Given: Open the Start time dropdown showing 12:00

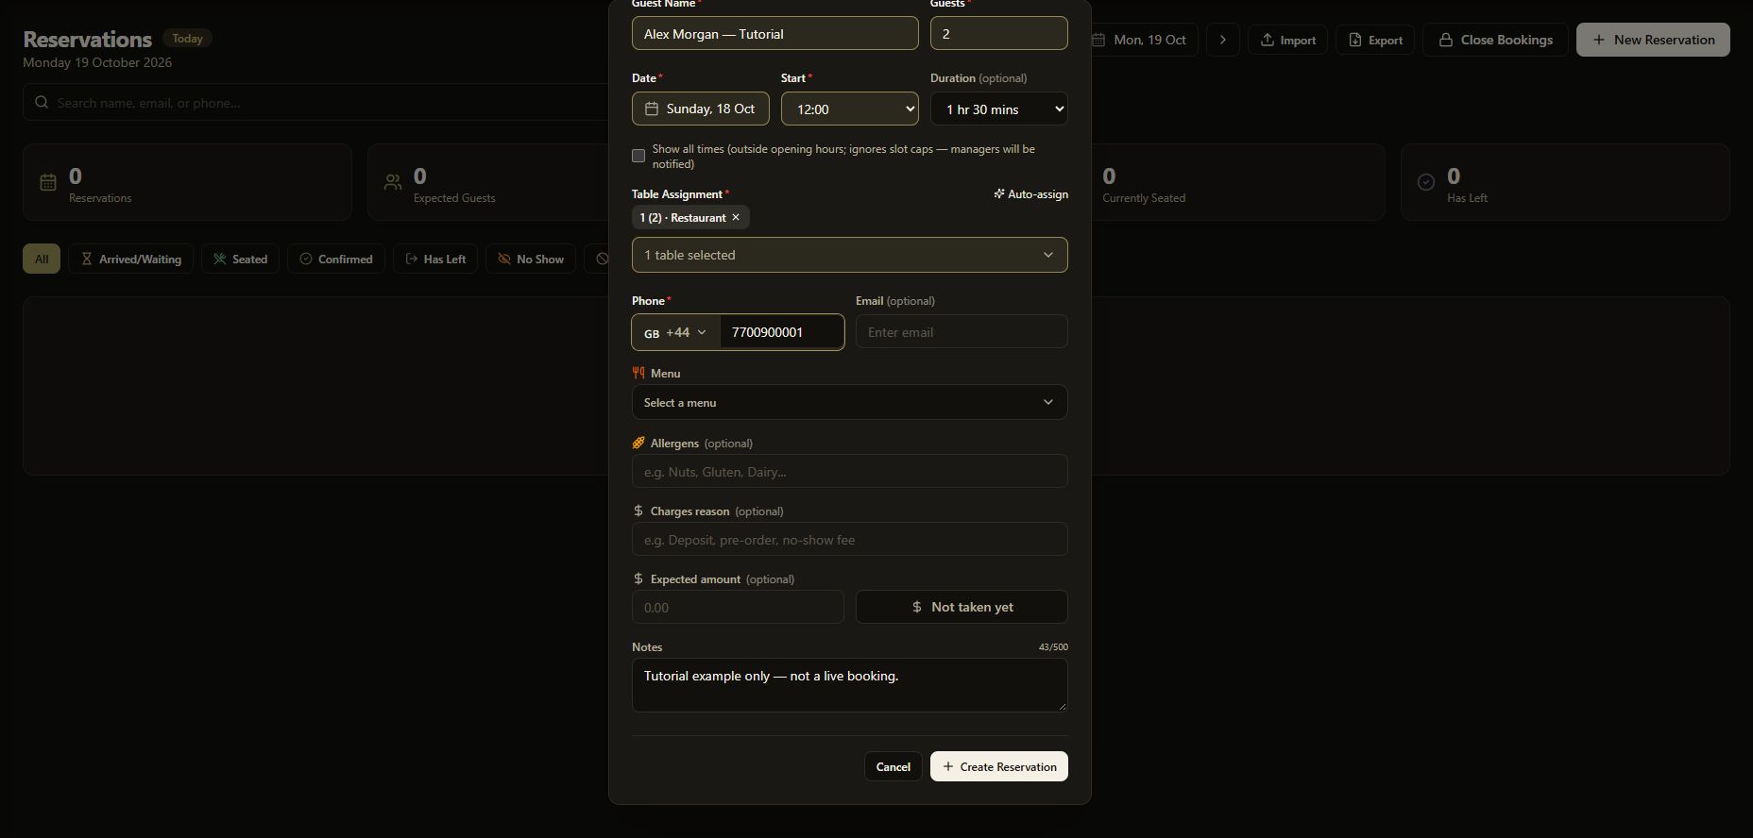Looking at the screenshot, I should click(850, 109).
